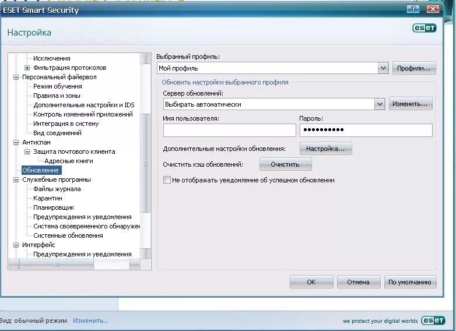This screenshot has width=456, height=331.
Task: Select Предупреждения и уведомления under Интерфейс
Action: tap(82, 254)
